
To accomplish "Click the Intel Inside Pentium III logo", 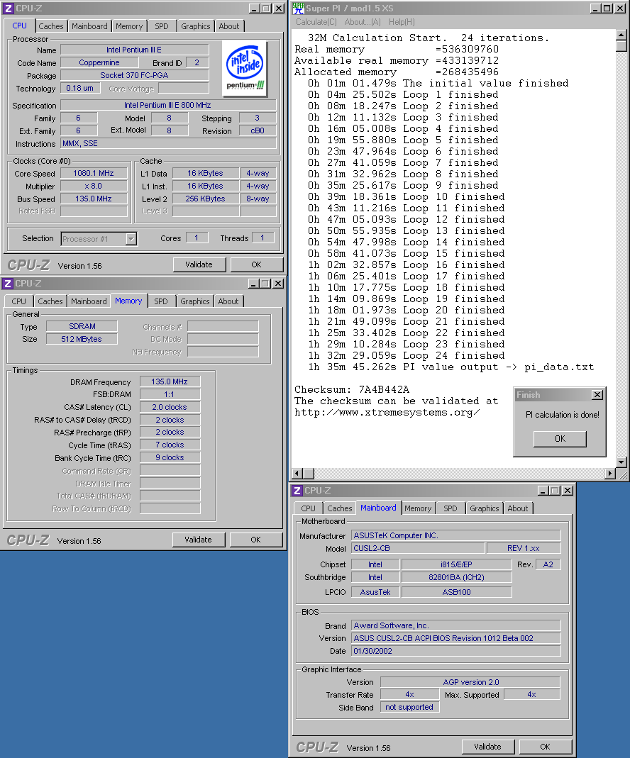I will 245,67.
